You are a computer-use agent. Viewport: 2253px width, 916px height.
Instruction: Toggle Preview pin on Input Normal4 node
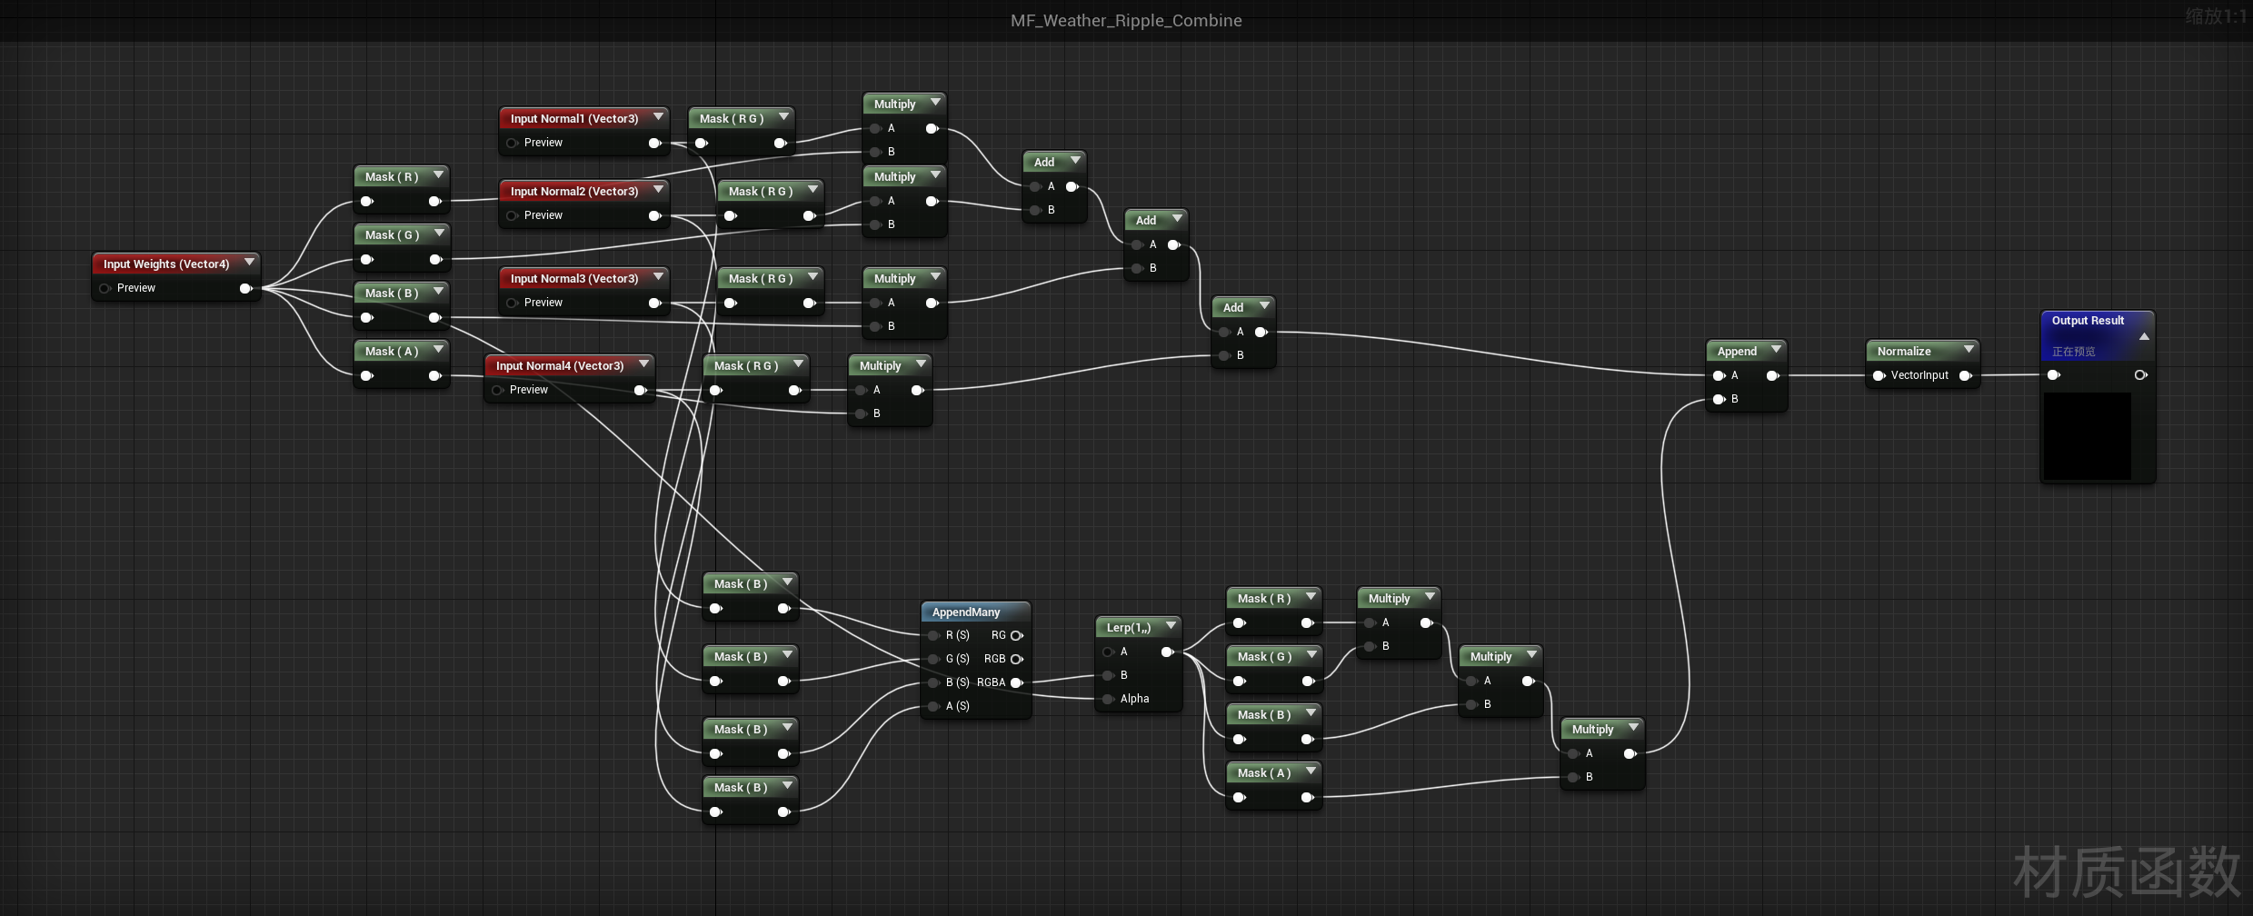498,390
